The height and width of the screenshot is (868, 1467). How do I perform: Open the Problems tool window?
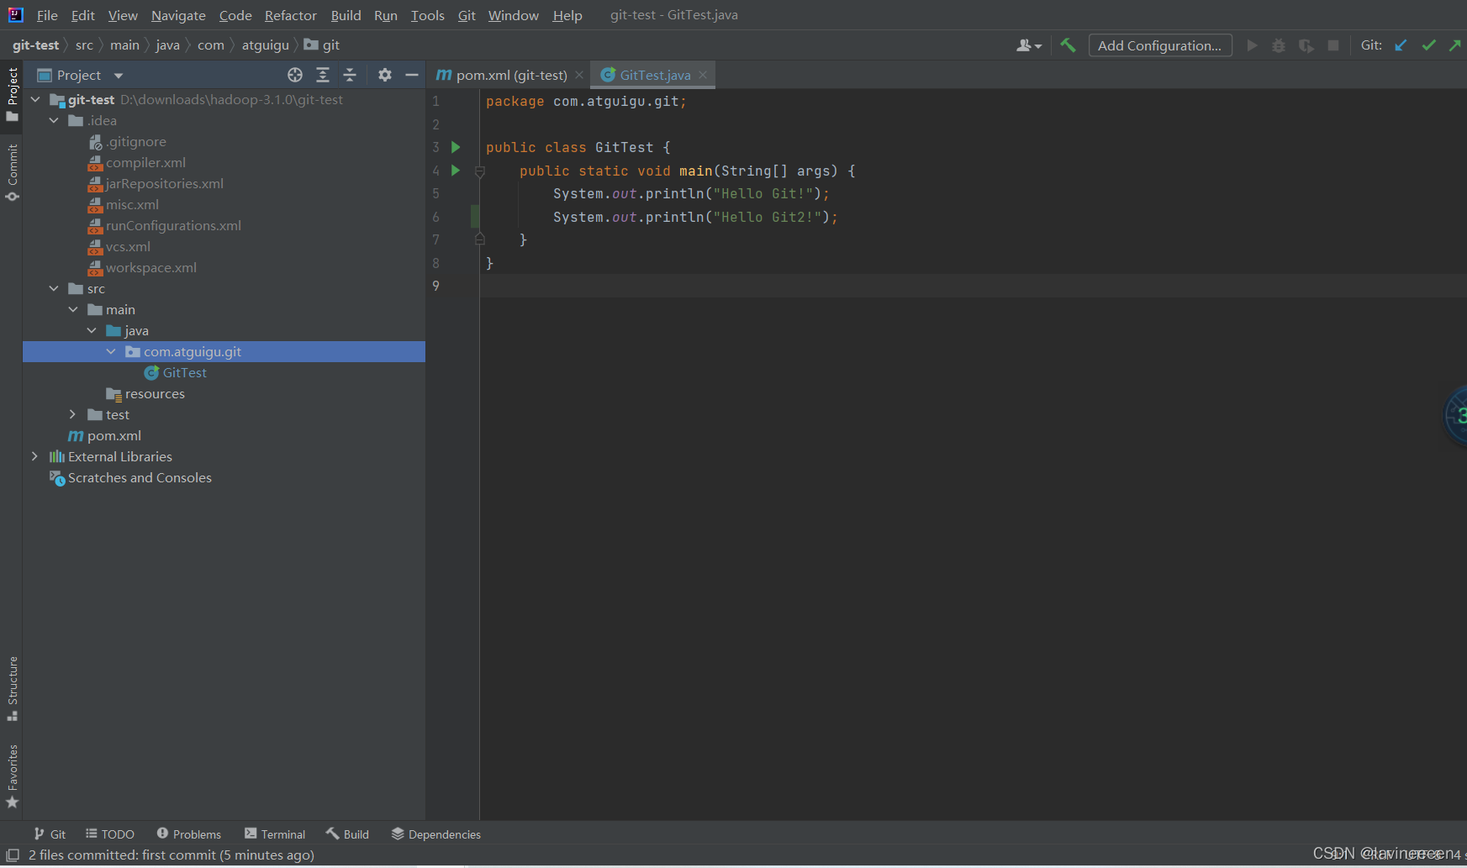189,834
